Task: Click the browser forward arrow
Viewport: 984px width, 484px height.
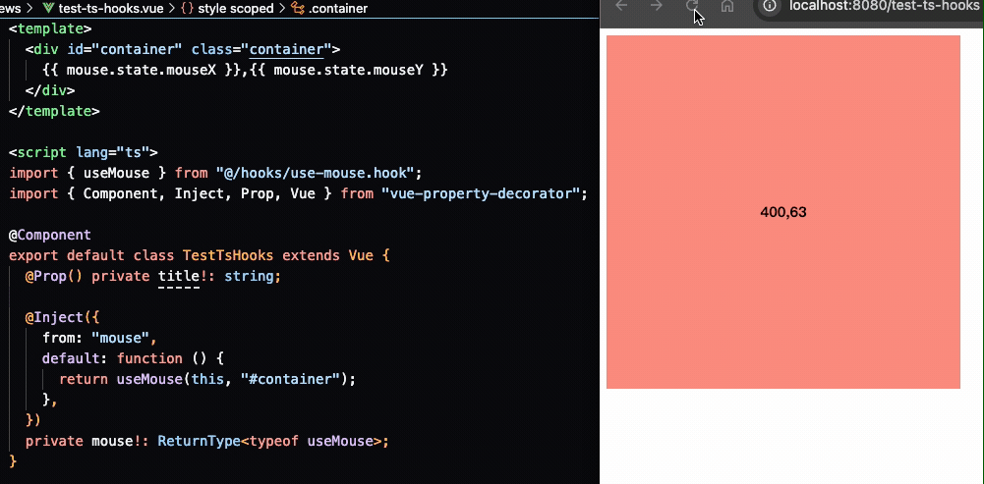Action: pos(657,6)
